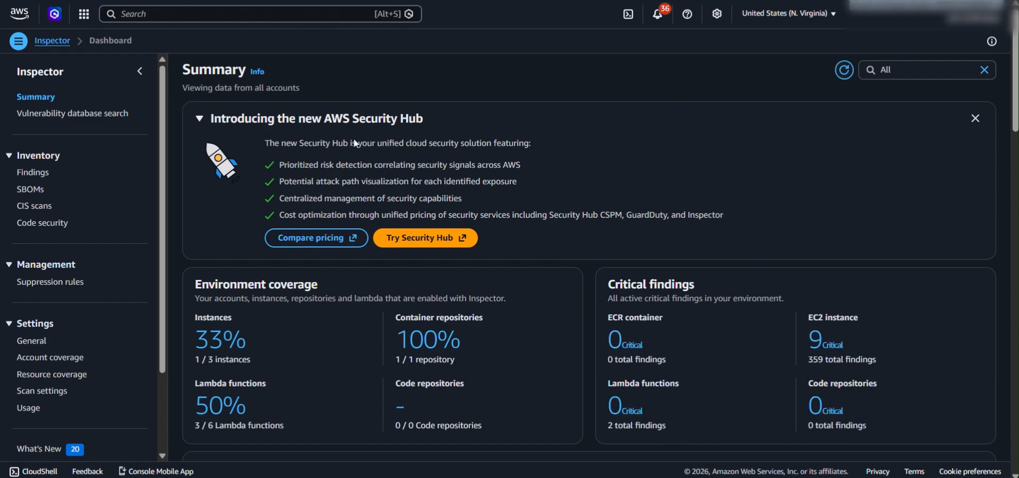The height and width of the screenshot is (478, 1019).
Task: Open Suppression rules
Action: pos(50,282)
